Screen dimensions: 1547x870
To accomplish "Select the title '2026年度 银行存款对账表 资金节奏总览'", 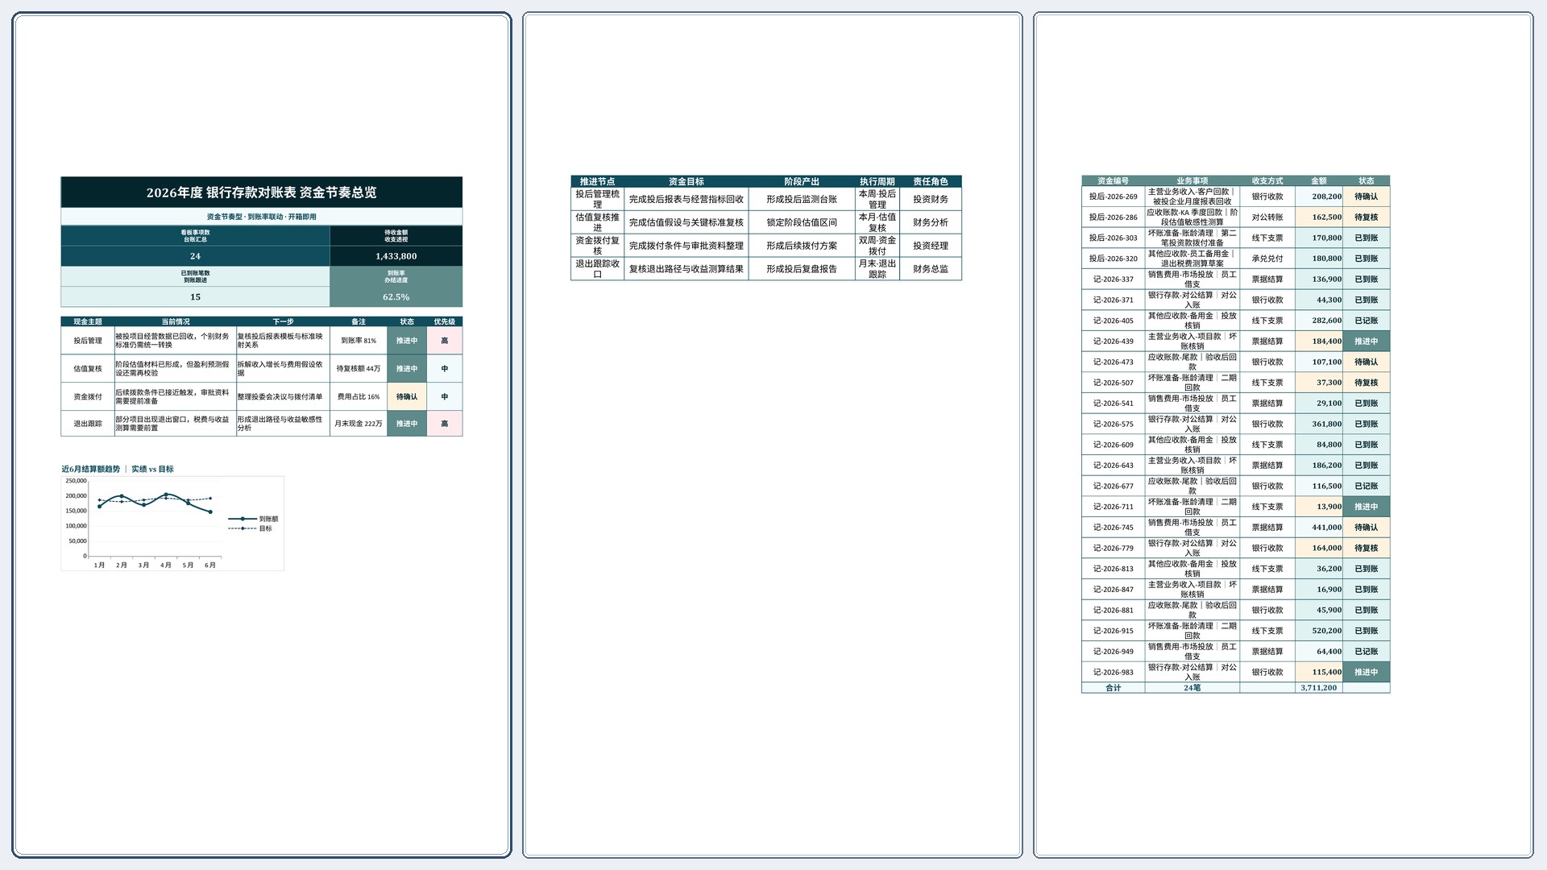I will [261, 193].
